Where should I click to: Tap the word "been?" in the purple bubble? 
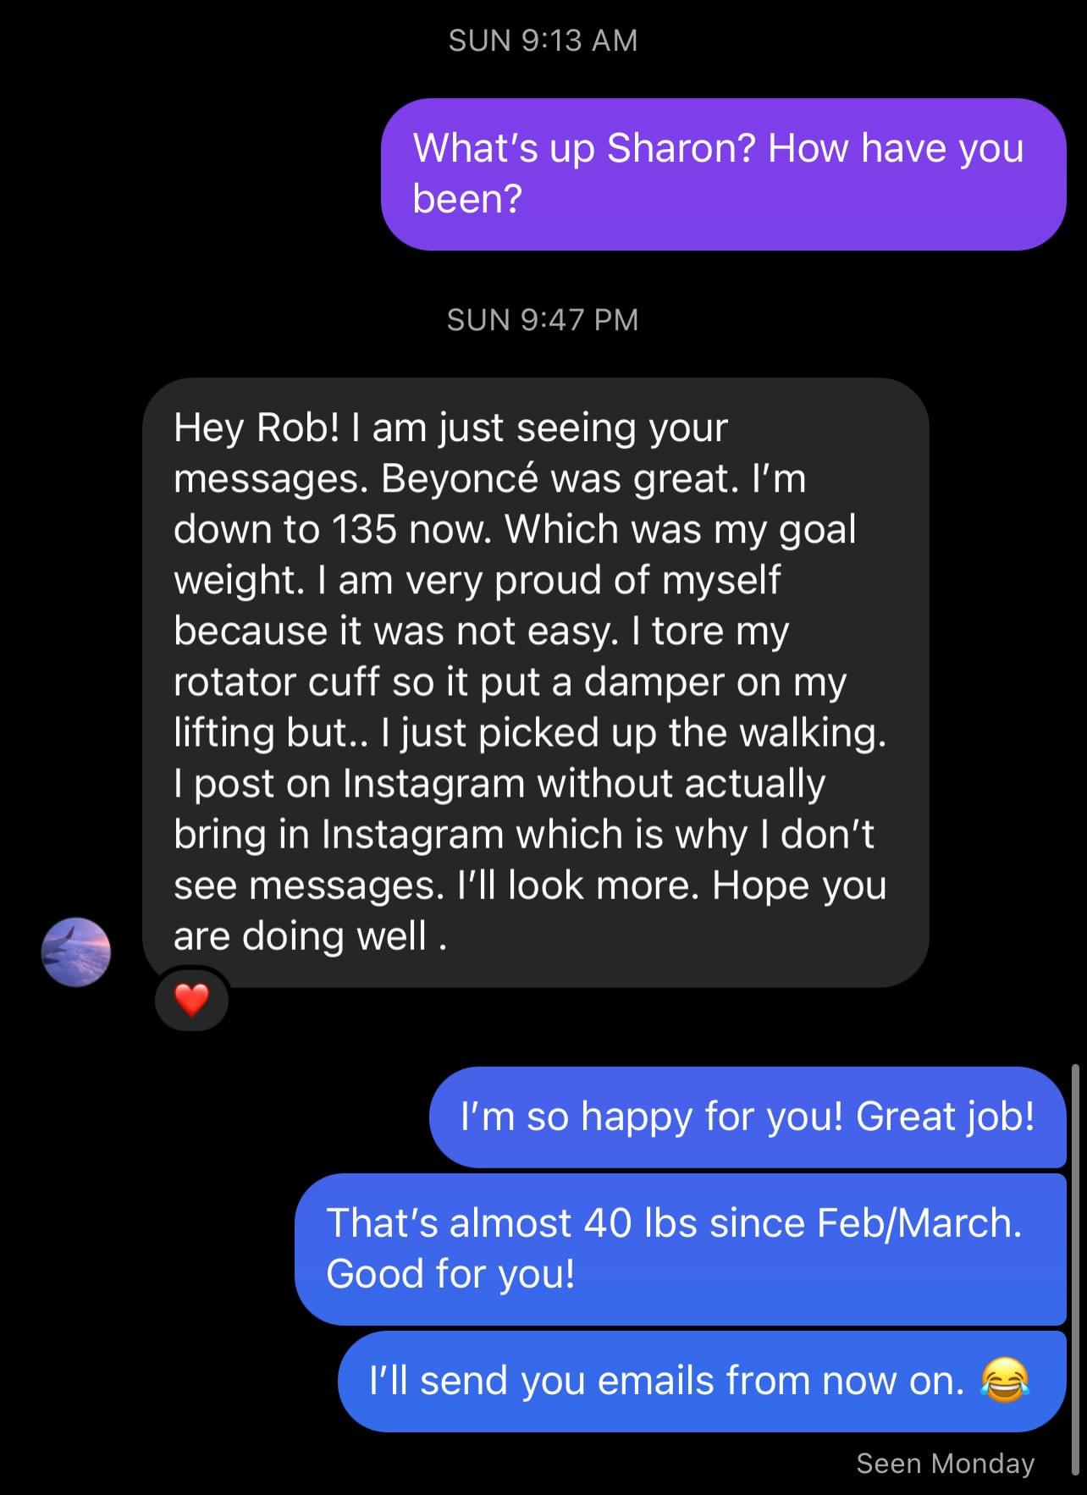click(x=467, y=199)
